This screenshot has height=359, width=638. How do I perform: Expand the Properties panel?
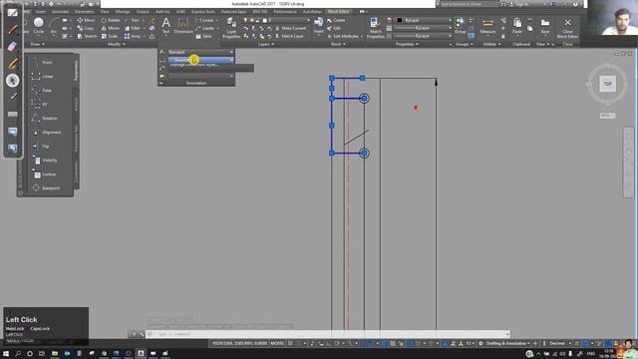pyautogui.click(x=407, y=44)
